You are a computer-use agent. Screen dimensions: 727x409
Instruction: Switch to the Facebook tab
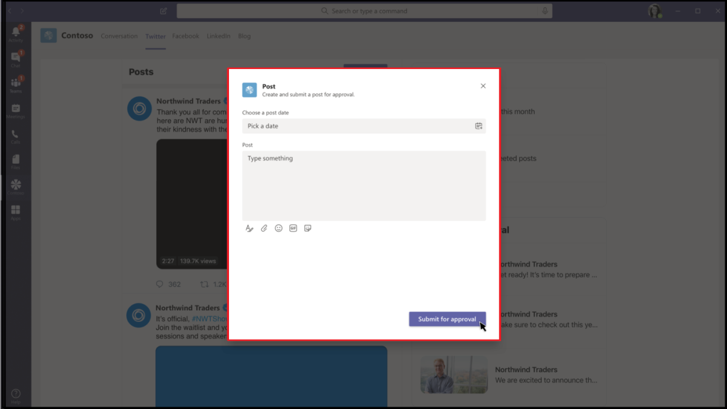click(x=185, y=36)
